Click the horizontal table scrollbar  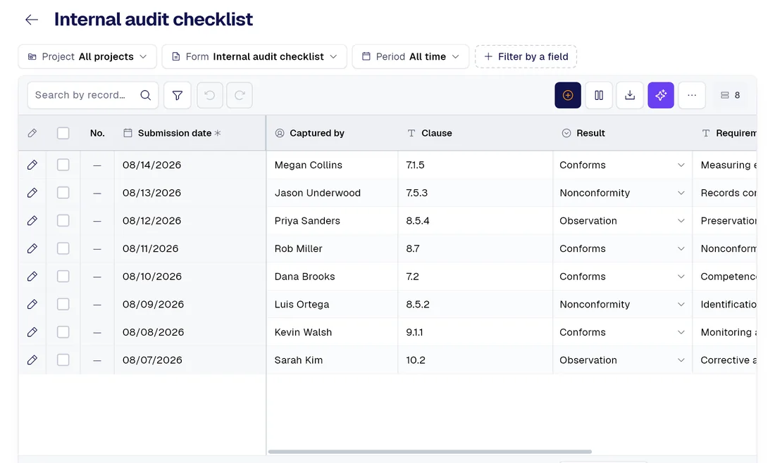[x=430, y=452]
